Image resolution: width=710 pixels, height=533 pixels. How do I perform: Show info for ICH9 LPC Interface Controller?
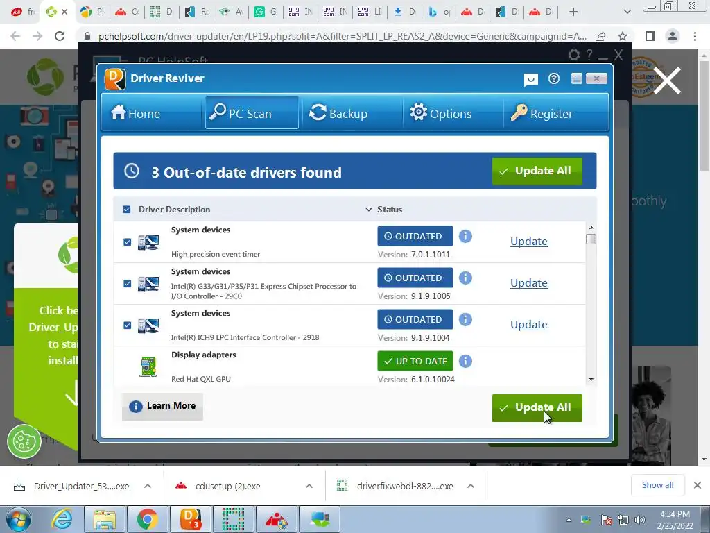[465, 319]
